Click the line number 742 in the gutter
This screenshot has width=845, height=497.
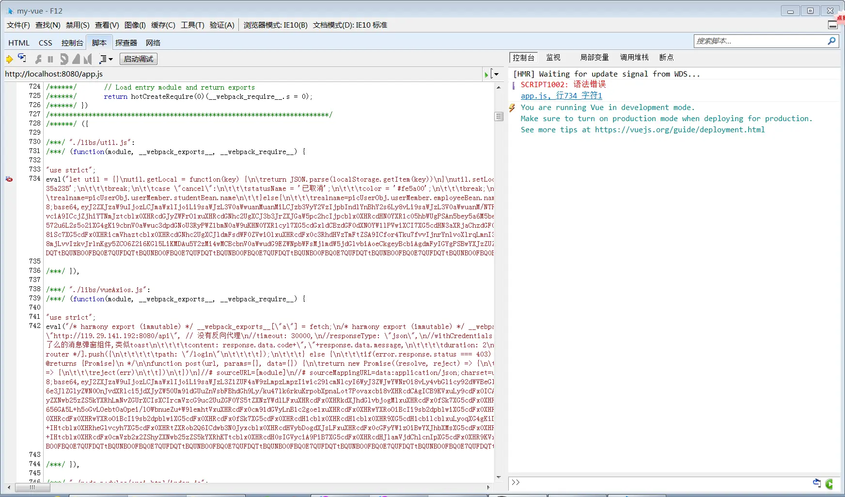pyautogui.click(x=35, y=326)
